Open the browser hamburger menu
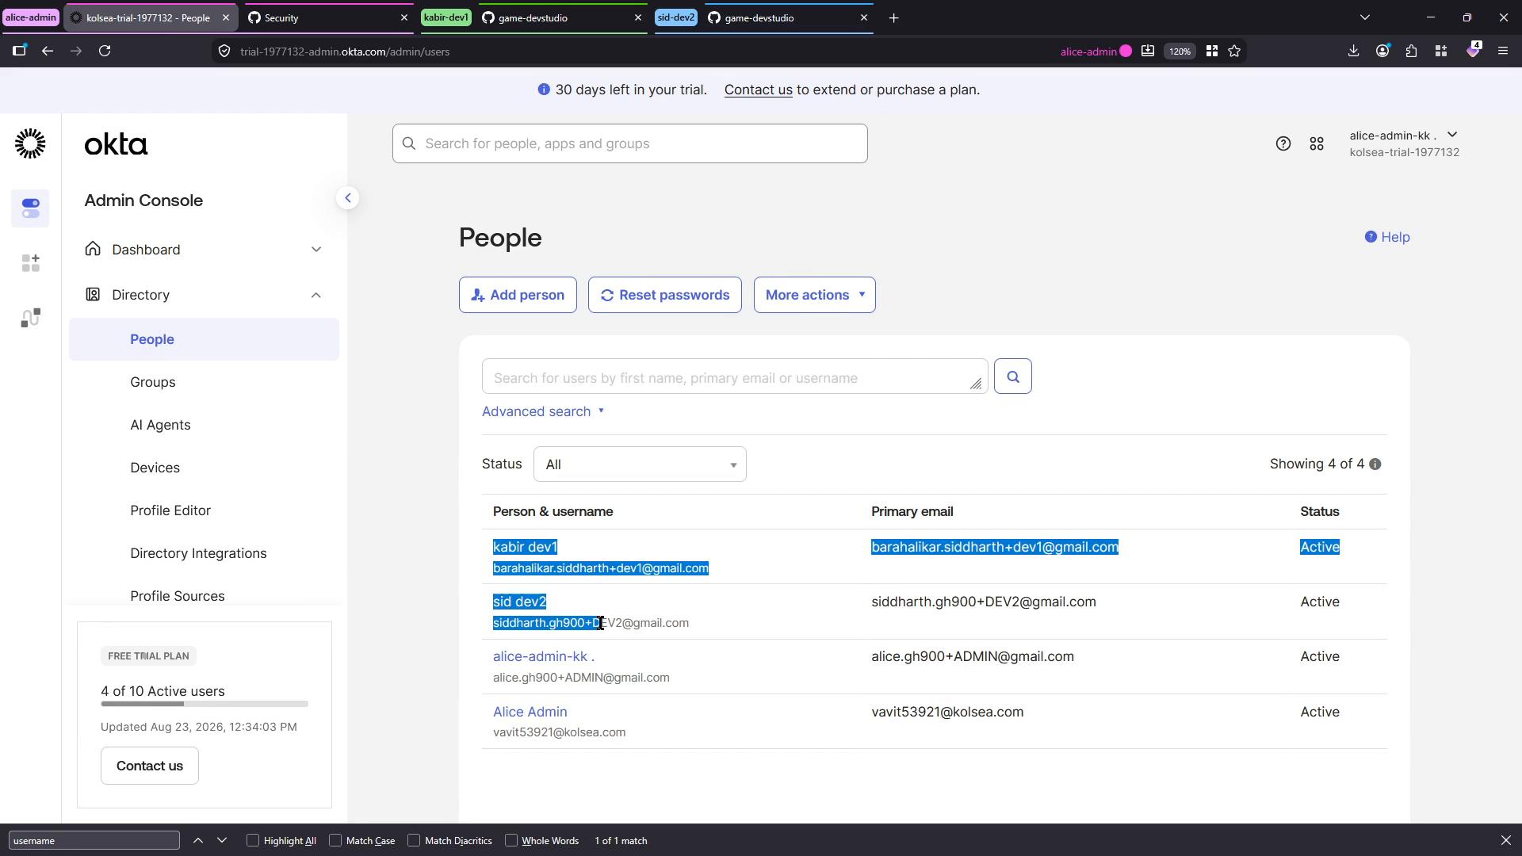 [1502, 51]
